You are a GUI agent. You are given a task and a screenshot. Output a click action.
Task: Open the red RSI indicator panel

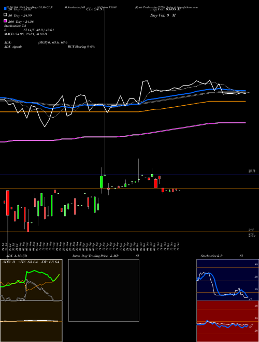coord(227,321)
